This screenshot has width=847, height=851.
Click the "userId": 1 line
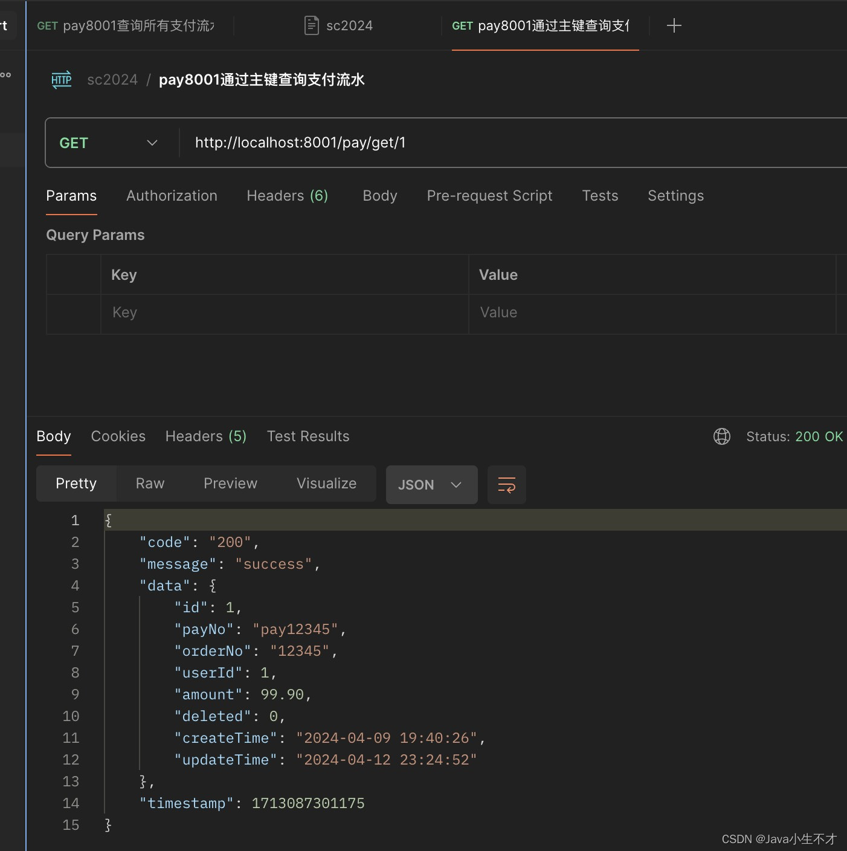tap(225, 673)
